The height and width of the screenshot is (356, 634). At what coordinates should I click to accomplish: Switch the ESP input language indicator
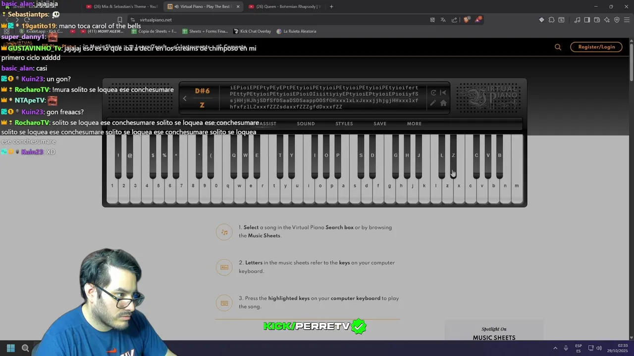click(579, 348)
